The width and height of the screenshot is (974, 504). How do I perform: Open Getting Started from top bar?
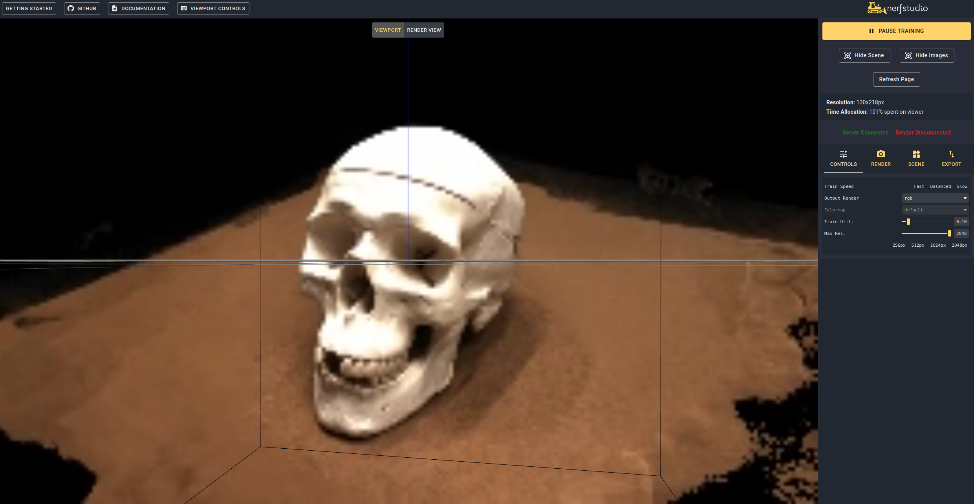tap(29, 8)
